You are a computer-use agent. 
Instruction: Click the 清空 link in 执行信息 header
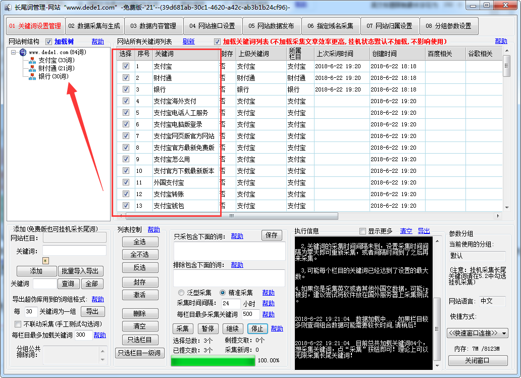click(x=406, y=231)
